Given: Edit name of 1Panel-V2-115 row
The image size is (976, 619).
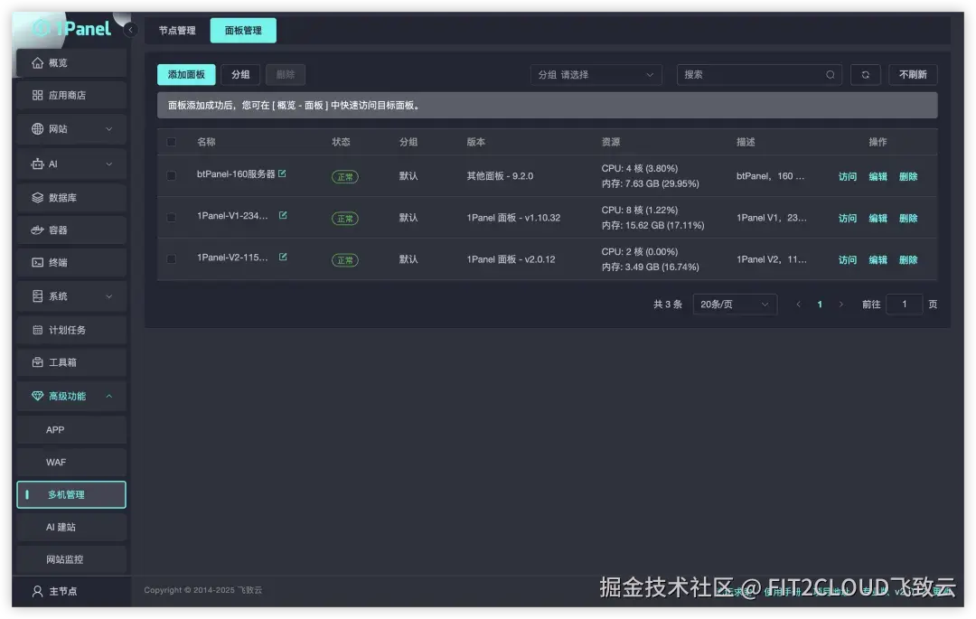Looking at the screenshot, I should [283, 257].
